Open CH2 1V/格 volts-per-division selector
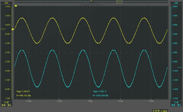The image size is (183, 112). (x=176, y=103)
